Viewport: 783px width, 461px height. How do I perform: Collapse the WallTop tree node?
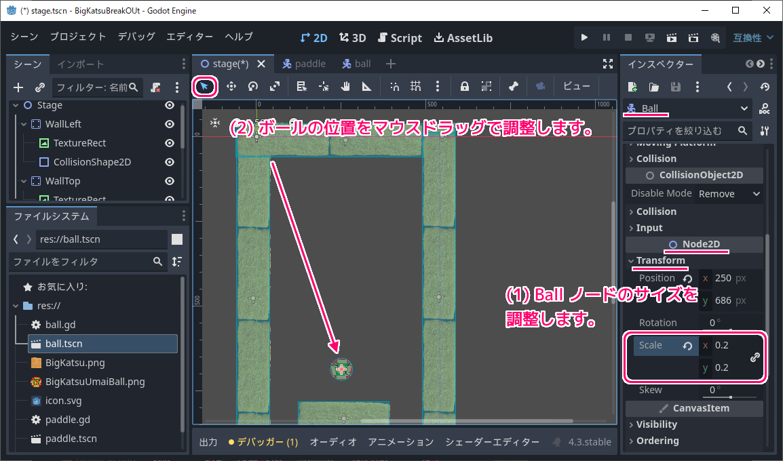(x=24, y=181)
